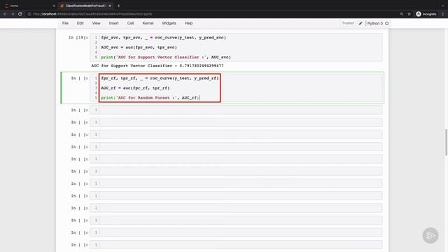448x252 pixels.
Task: Click the kernel idle circle indicator
Action: coord(387,23)
